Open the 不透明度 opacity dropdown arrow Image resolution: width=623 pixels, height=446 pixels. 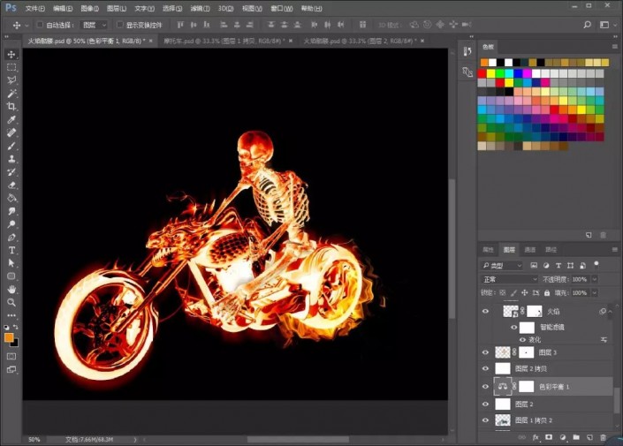coord(595,279)
